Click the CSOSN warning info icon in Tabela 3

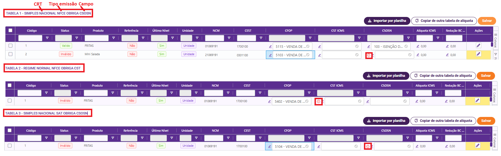(x=368, y=147)
